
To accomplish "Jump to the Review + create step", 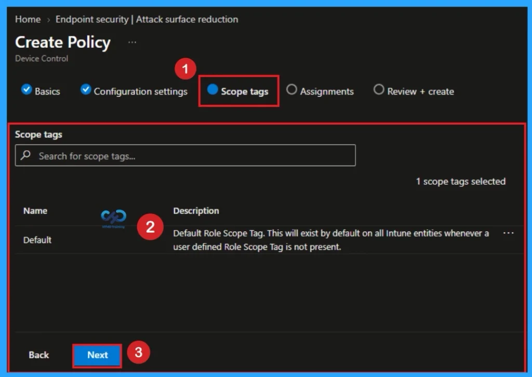I will click(414, 91).
